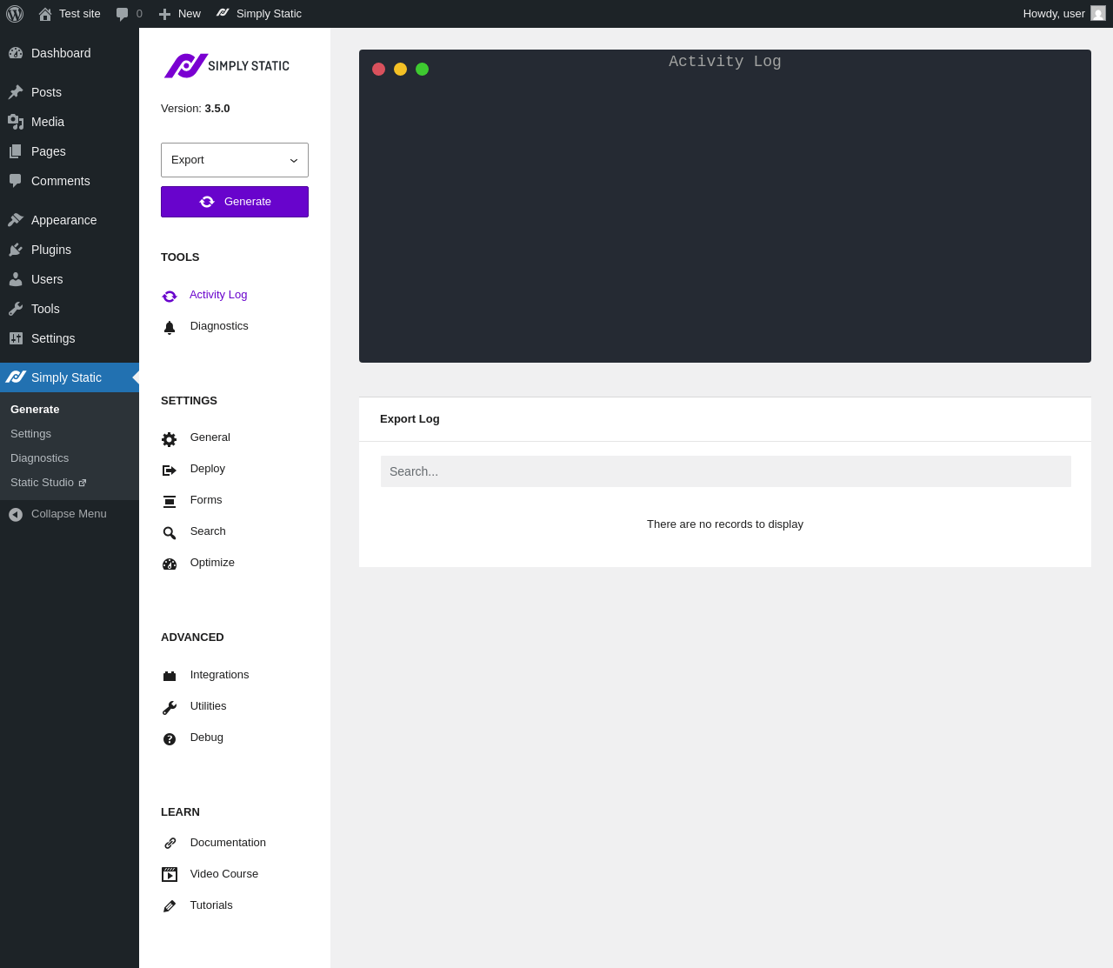Click the Simply Static logo in panel
Image resolution: width=1113 pixels, height=968 pixels.
point(227,66)
